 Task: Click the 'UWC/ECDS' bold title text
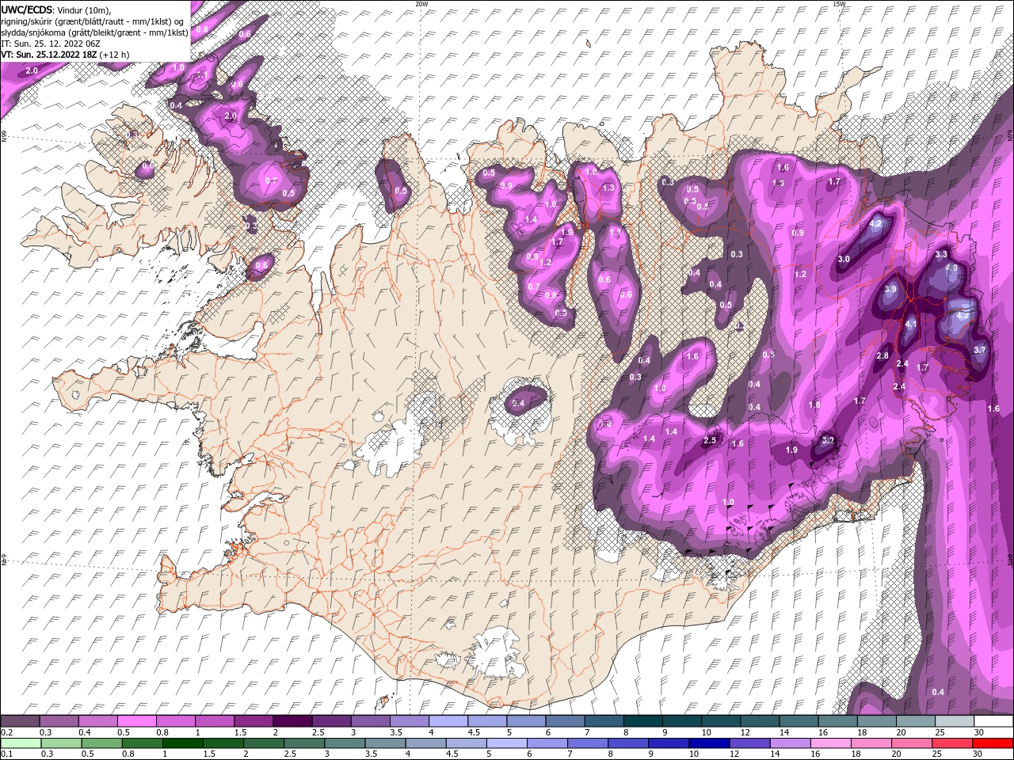click(x=27, y=9)
